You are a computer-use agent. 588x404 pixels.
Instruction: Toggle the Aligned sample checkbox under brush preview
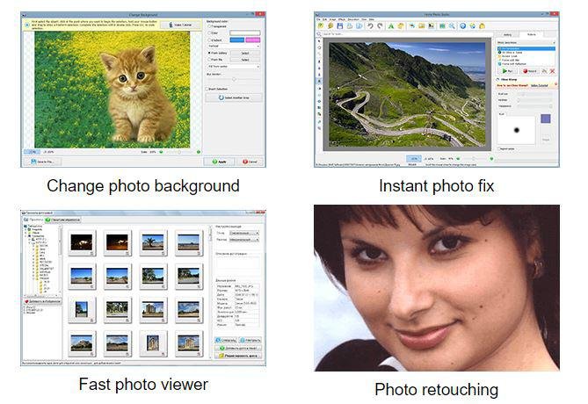coord(498,148)
